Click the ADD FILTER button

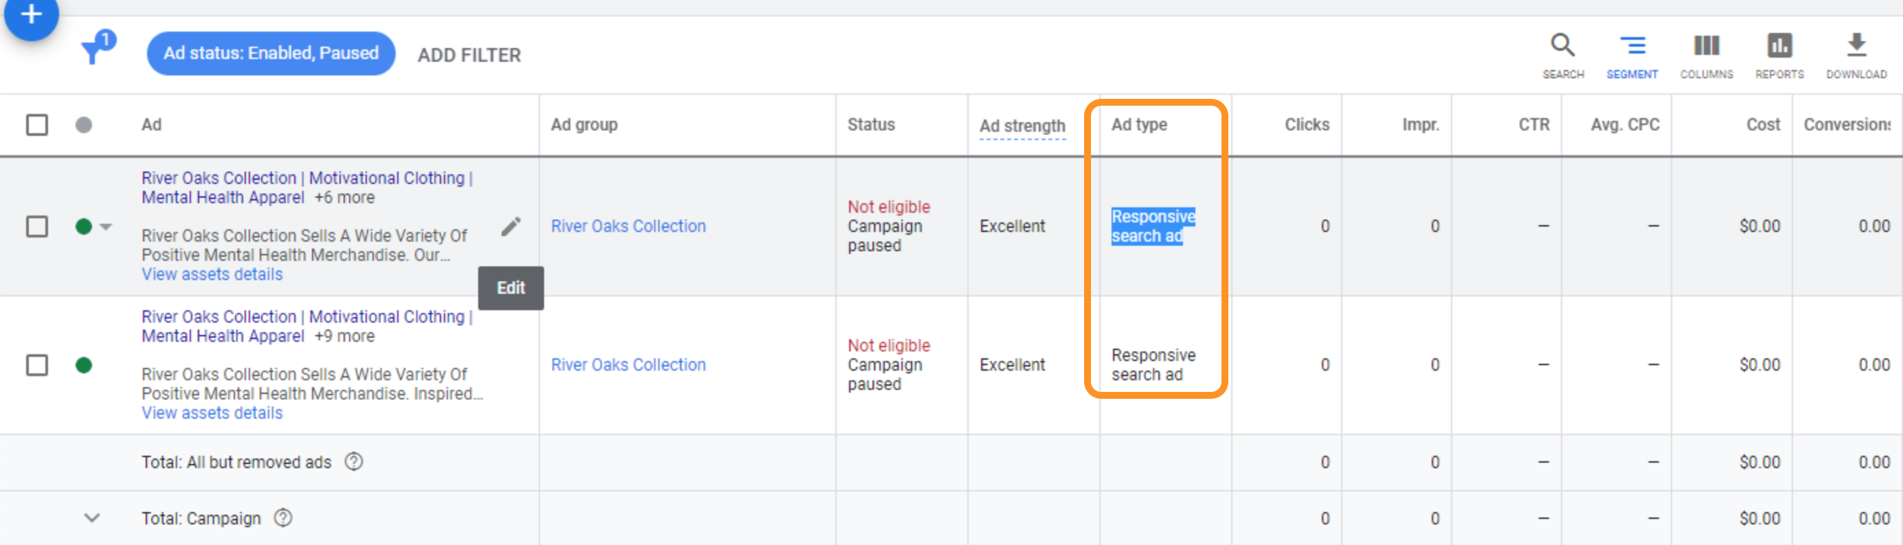coord(469,56)
